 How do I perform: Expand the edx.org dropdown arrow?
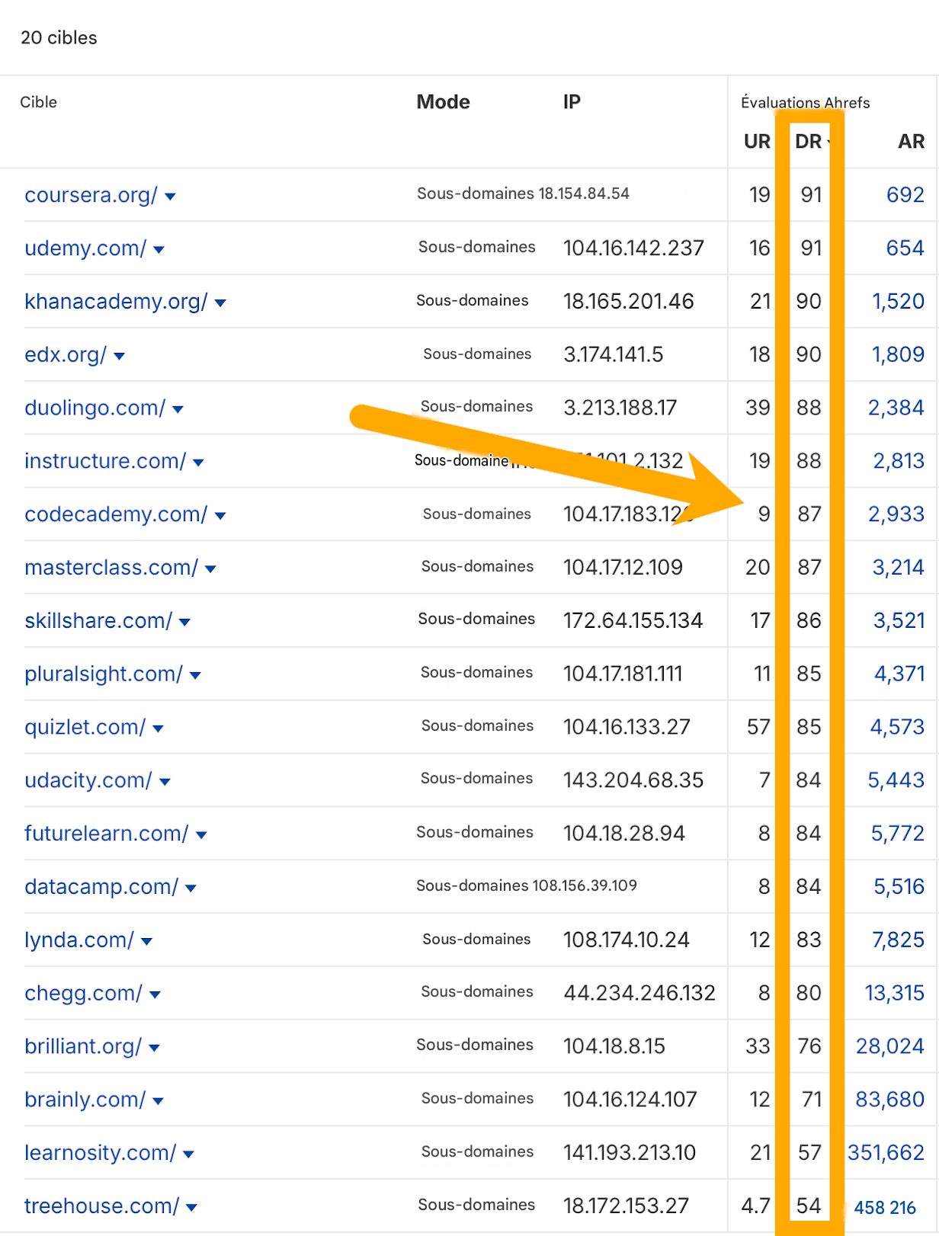pyautogui.click(x=119, y=356)
